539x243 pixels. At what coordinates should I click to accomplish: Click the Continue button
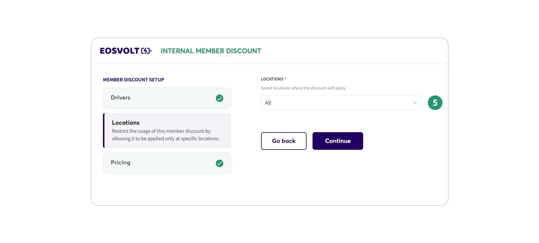pos(338,141)
